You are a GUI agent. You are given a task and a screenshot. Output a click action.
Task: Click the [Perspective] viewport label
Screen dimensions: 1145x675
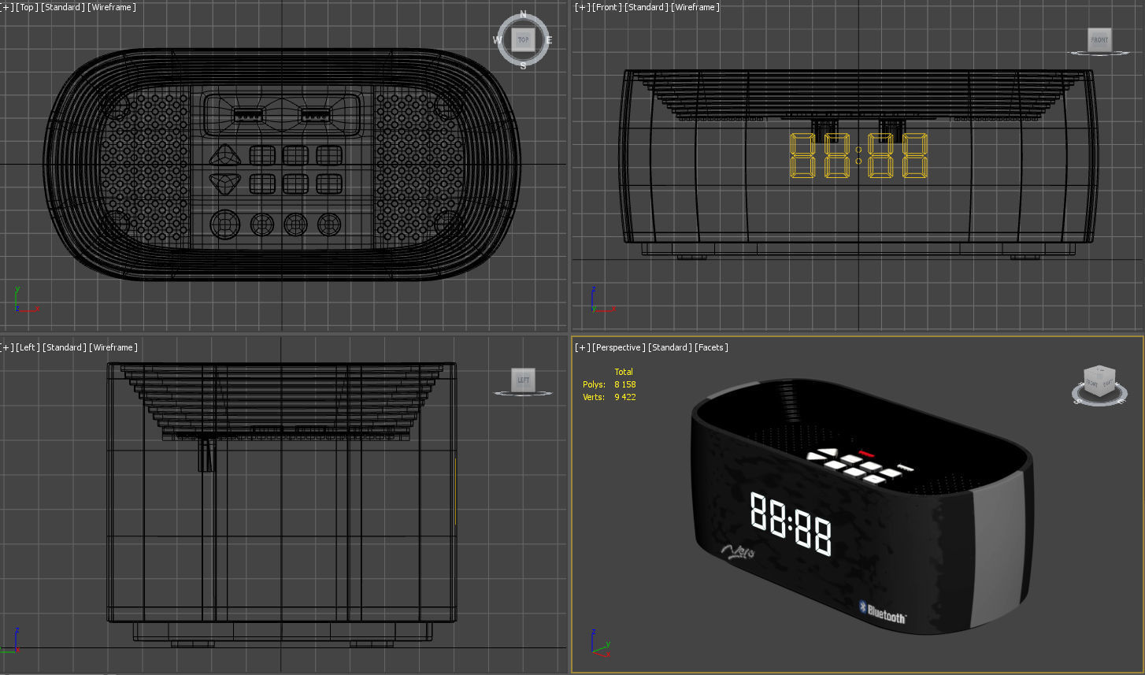point(619,347)
